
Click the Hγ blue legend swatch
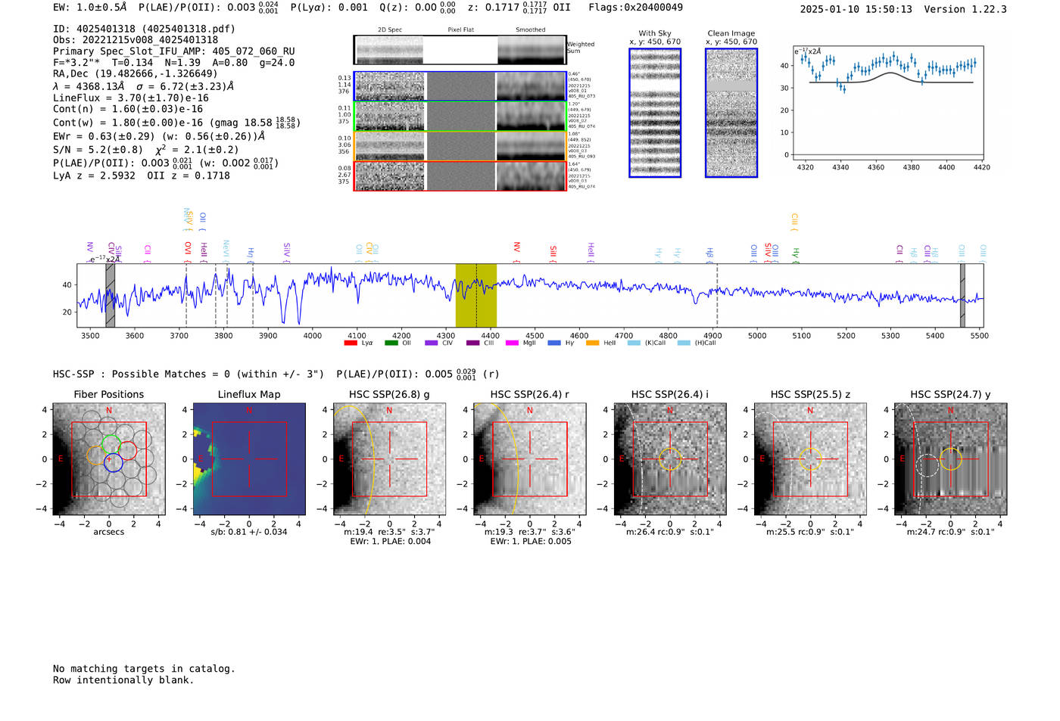(x=554, y=343)
